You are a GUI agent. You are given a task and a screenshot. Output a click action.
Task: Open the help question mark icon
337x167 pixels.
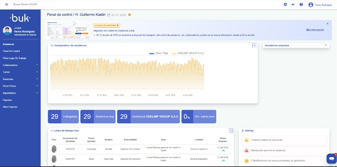301,4
